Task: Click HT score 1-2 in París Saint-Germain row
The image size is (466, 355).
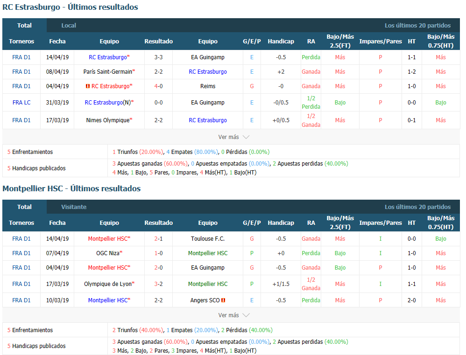Action: tap(412, 71)
